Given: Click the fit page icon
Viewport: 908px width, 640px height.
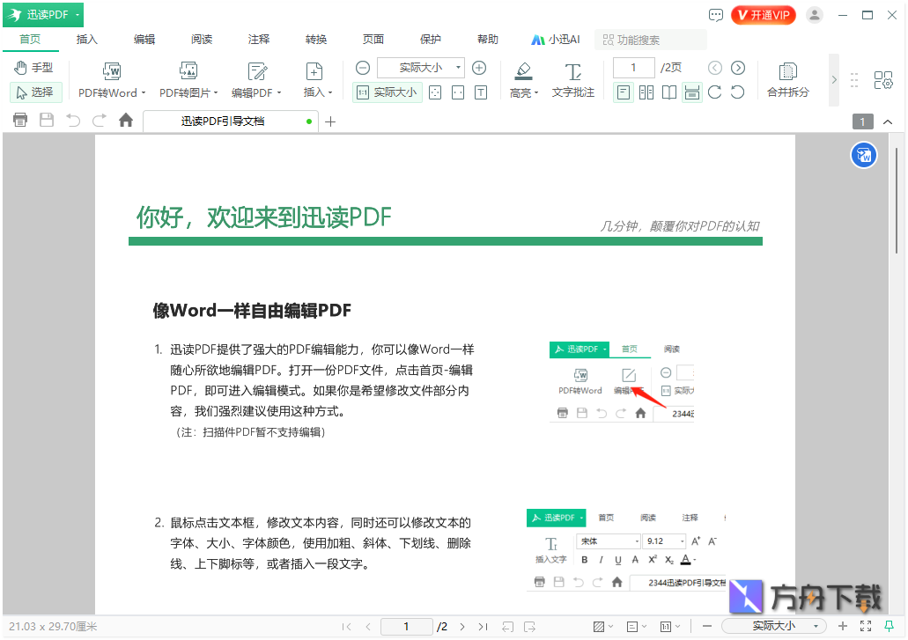Looking at the screenshot, I should (435, 92).
